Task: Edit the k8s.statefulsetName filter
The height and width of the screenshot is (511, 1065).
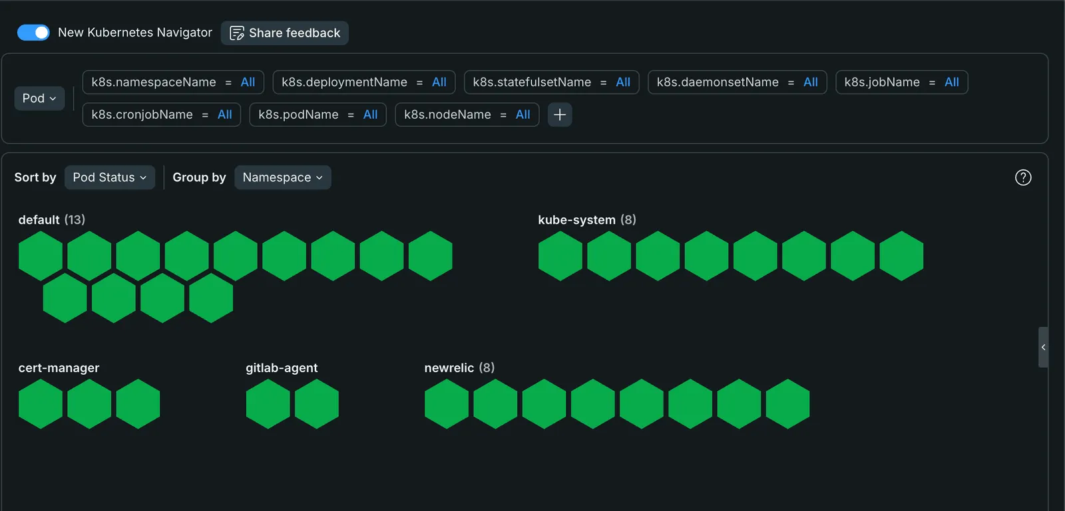Action: click(x=551, y=82)
